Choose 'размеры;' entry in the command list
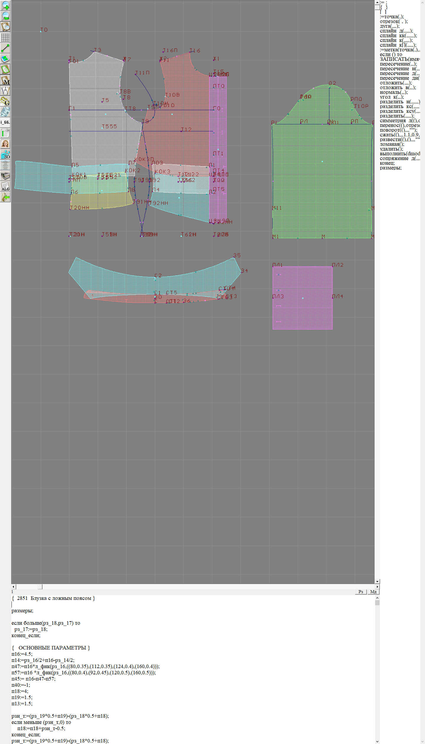 (x=390, y=168)
